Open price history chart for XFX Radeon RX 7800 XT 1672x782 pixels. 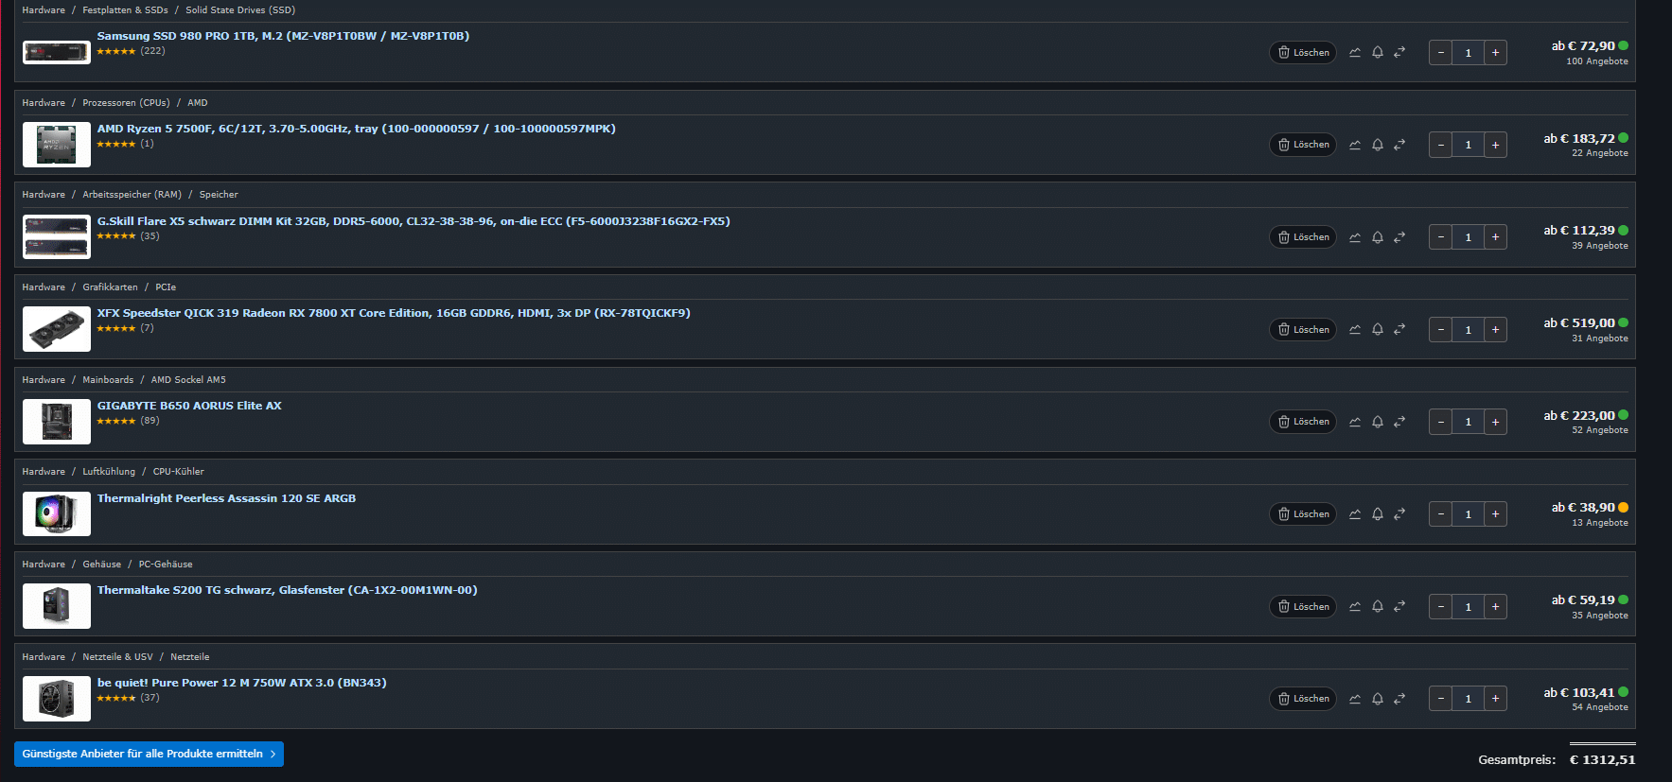(1355, 330)
